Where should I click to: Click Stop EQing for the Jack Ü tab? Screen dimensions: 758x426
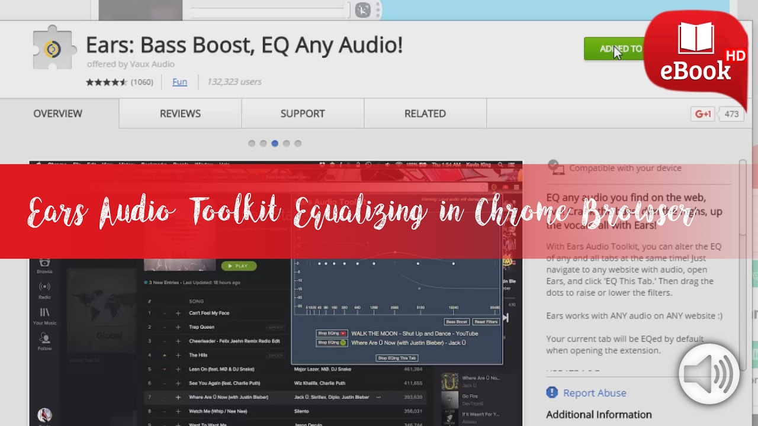[x=332, y=343]
